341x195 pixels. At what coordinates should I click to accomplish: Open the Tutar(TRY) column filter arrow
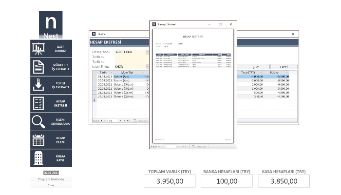pos(261,73)
